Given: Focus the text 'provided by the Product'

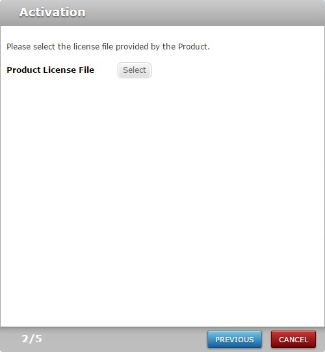Looking at the screenshot, I should [162, 47].
